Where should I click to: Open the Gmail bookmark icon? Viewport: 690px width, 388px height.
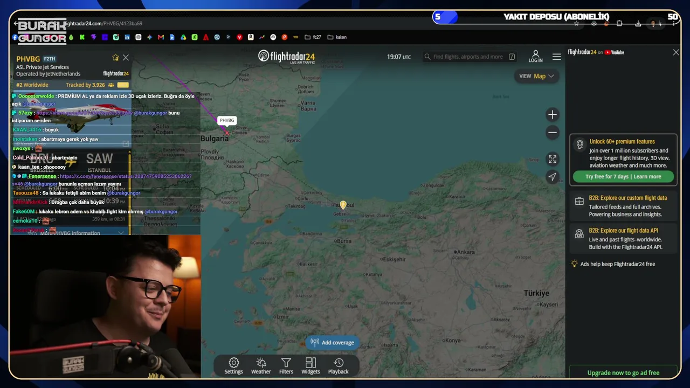(161, 37)
